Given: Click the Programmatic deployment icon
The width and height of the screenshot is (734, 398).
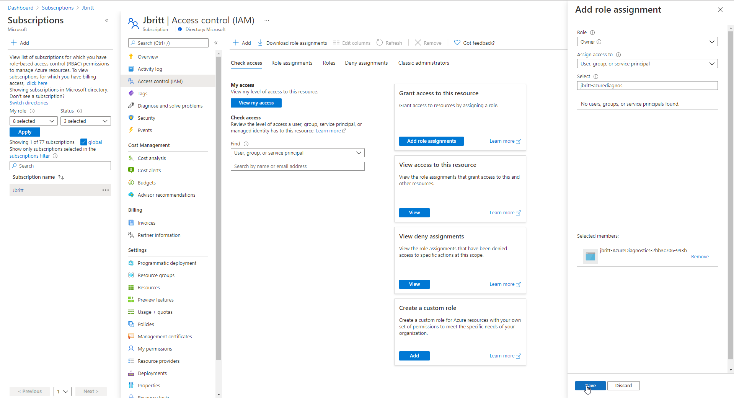Looking at the screenshot, I should (x=131, y=263).
